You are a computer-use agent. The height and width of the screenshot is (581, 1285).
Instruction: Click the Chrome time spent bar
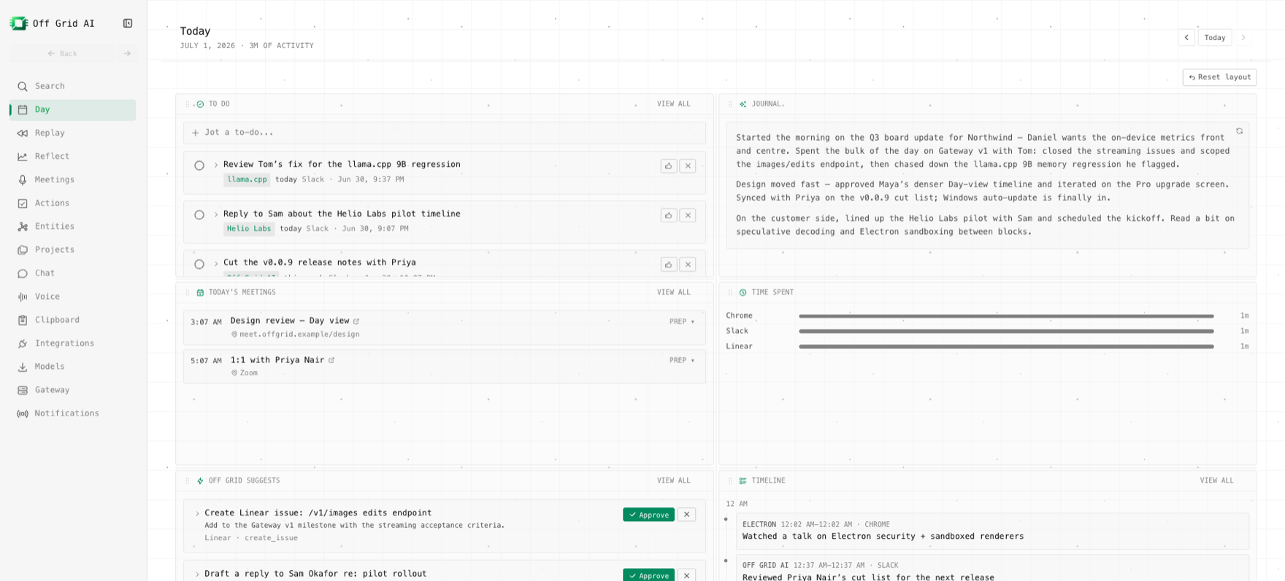tap(1006, 316)
